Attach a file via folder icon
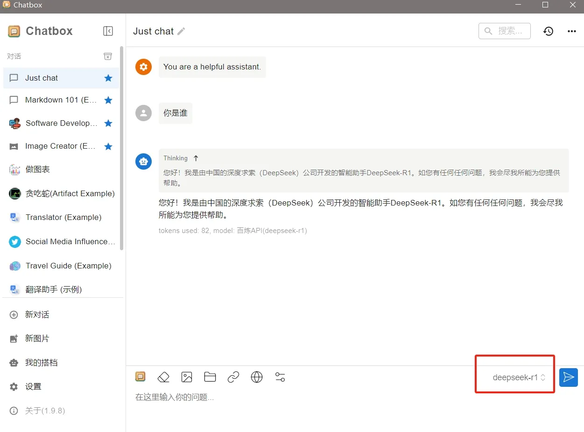This screenshot has width=584, height=432. pos(210,377)
